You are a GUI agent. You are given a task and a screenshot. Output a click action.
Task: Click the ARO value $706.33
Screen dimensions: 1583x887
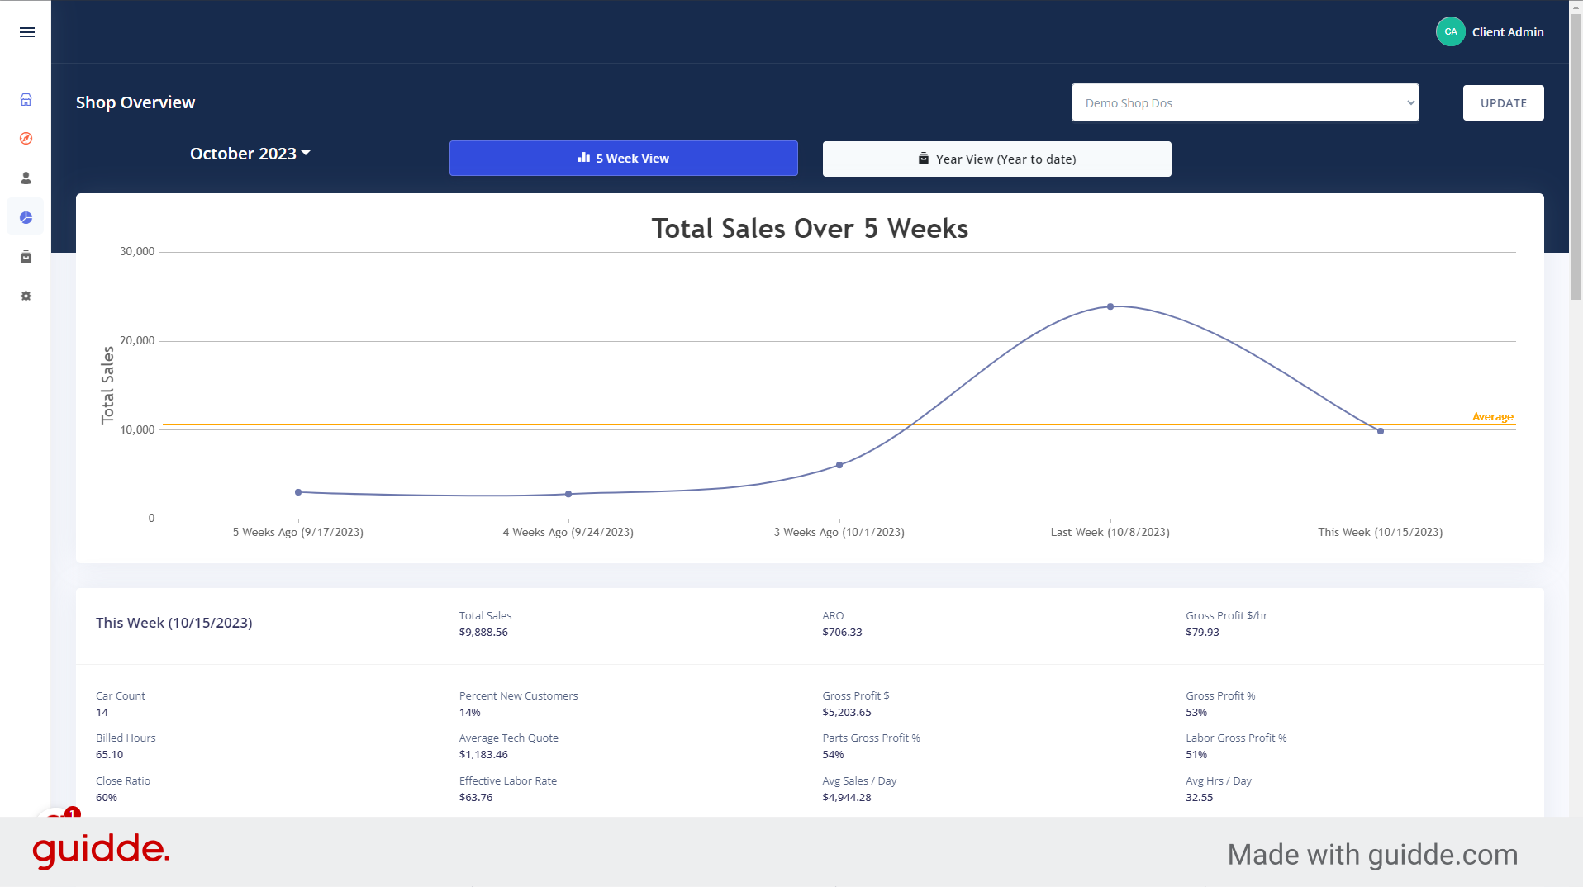[842, 633]
